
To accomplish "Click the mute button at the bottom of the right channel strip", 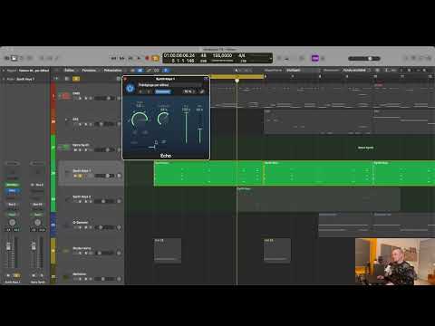I will [34, 275].
